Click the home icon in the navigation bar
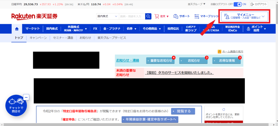This screenshot has width=278, height=126. point(17,29)
